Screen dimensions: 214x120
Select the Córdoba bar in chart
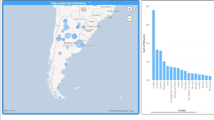click(157, 65)
